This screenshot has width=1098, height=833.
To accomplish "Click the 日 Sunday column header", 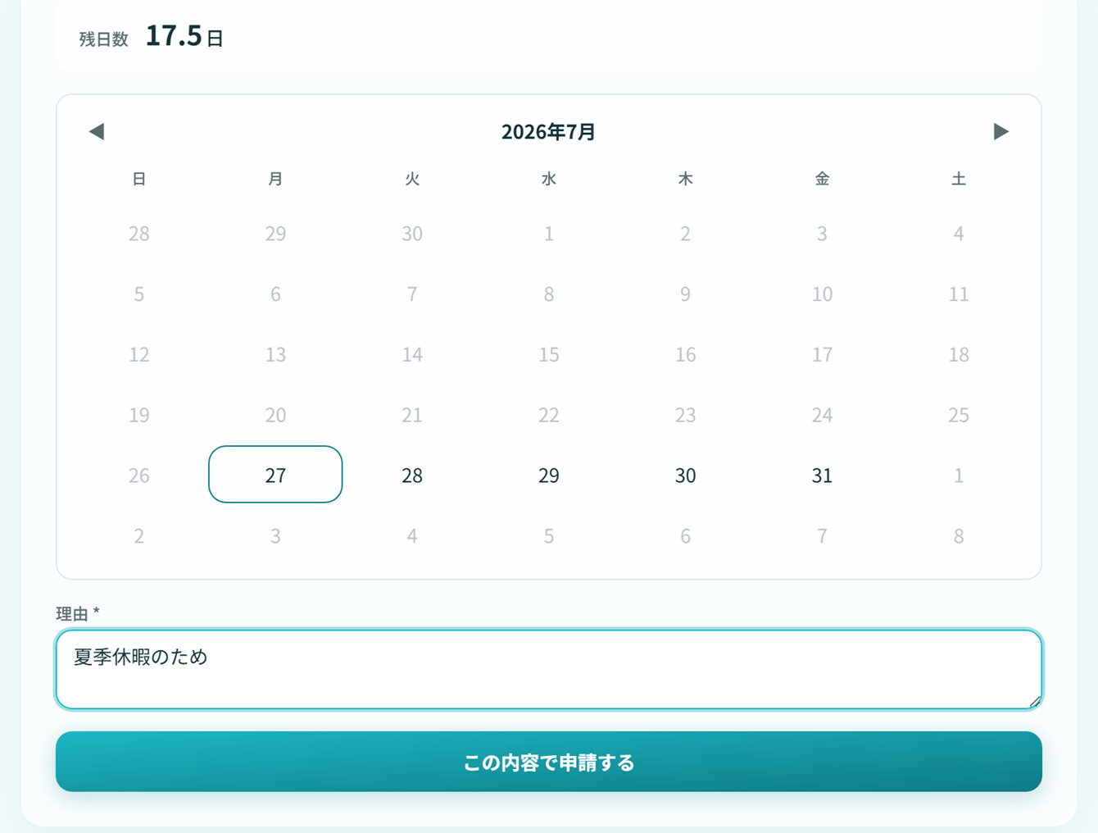I will 139,179.
